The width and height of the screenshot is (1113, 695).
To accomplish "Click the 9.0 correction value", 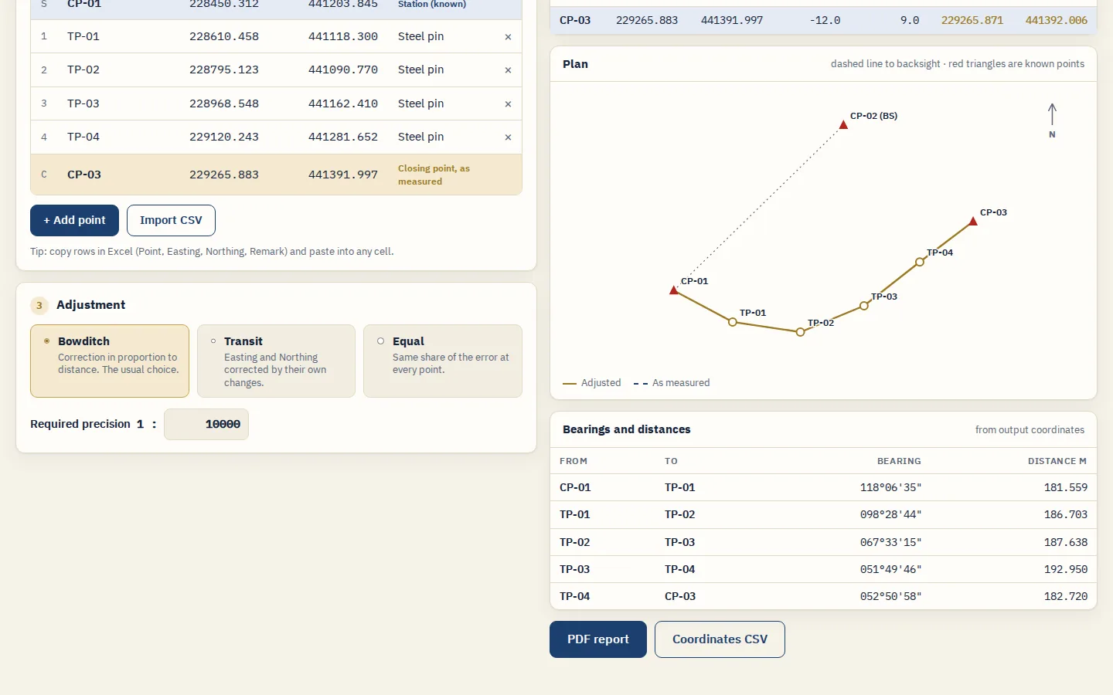I will pyautogui.click(x=910, y=20).
